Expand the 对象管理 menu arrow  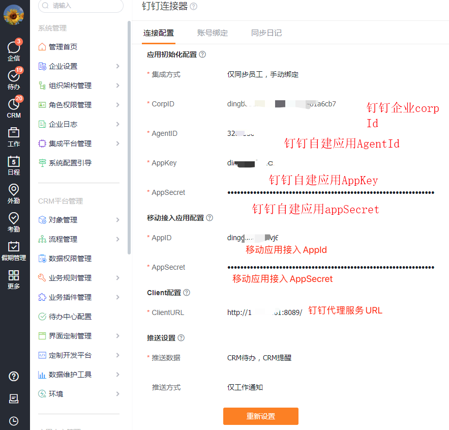click(x=117, y=220)
